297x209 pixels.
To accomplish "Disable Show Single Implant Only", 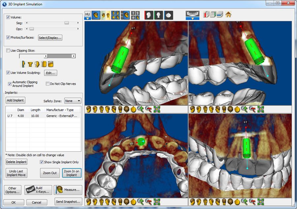I will coord(42,162).
